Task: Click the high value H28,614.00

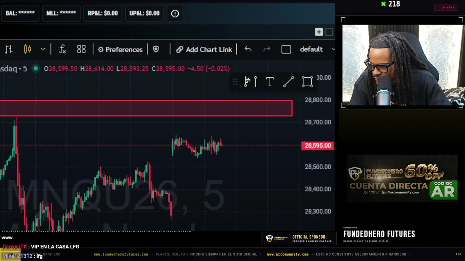Action: tap(97, 69)
